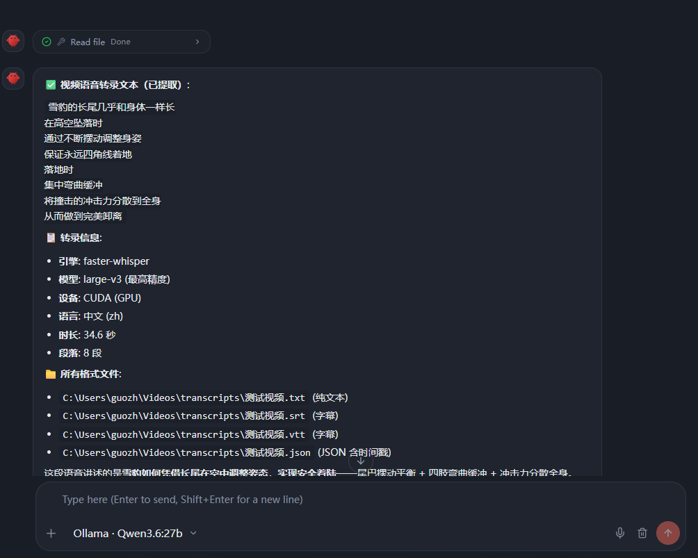Click the line '将撞击的冲击力分散到全身'
This screenshot has height=558, width=698.
102,201
